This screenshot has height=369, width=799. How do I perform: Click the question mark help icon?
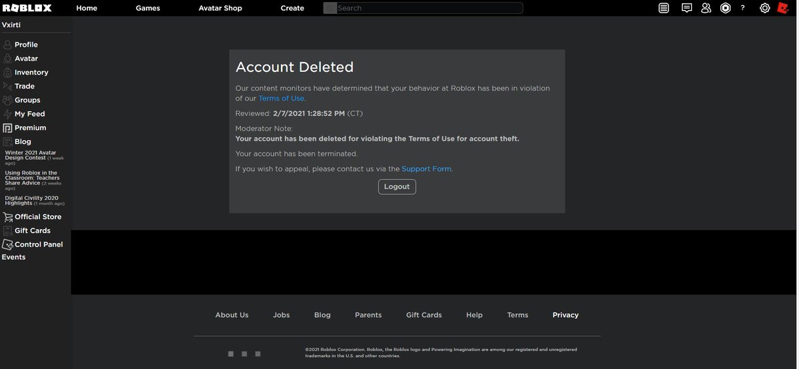pyautogui.click(x=742, y=8)
